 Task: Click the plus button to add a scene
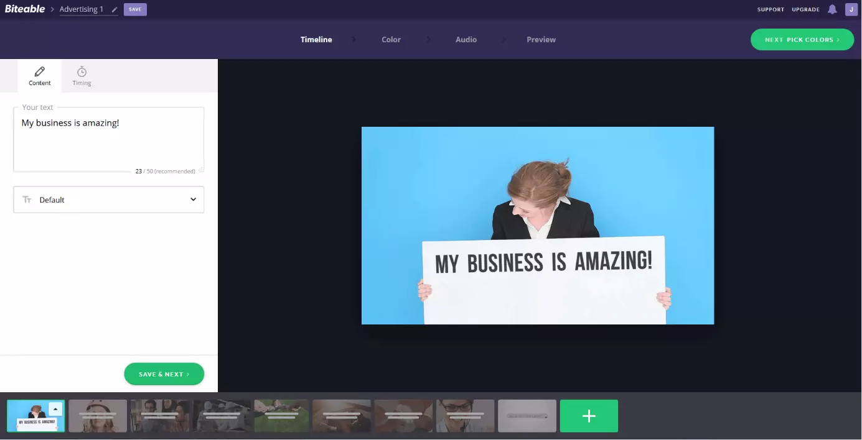[x=589, y=416]
